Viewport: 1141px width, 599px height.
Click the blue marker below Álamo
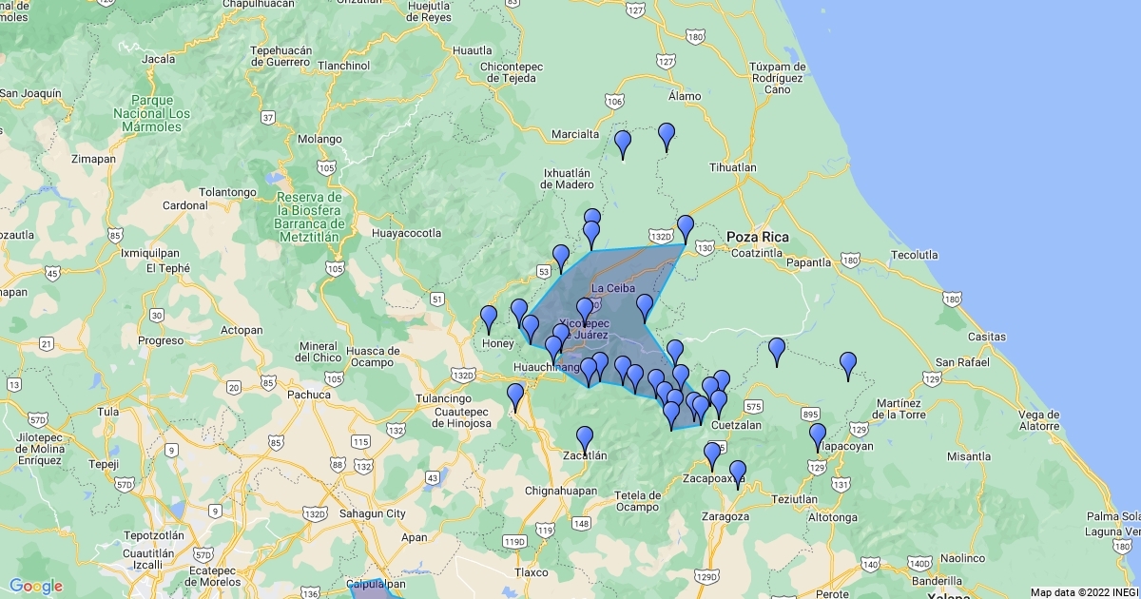(x=667, y=136)
